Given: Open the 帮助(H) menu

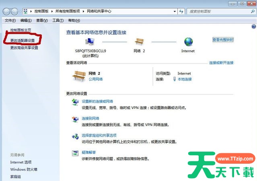Looking at the screenshot, I should (74, 21).
